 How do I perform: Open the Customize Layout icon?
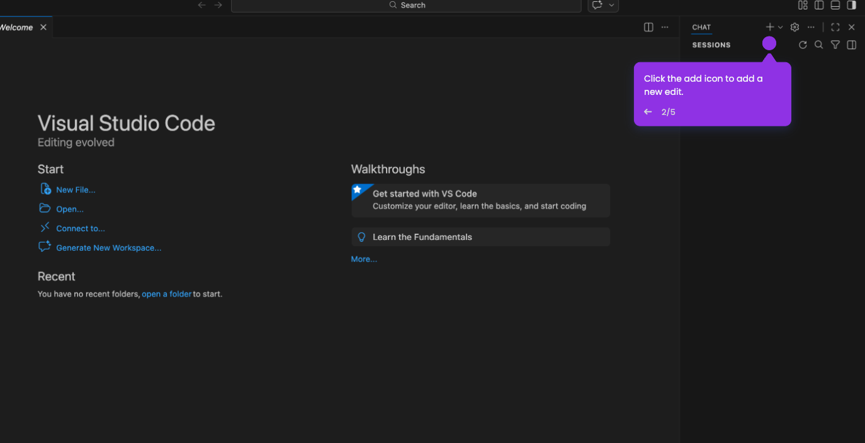[x=803, y=5]
